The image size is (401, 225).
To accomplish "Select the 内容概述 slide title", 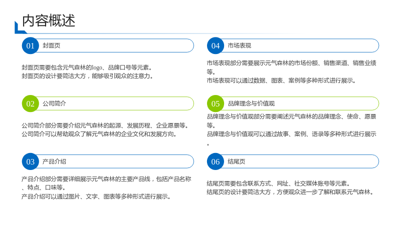I will point(49,20).
